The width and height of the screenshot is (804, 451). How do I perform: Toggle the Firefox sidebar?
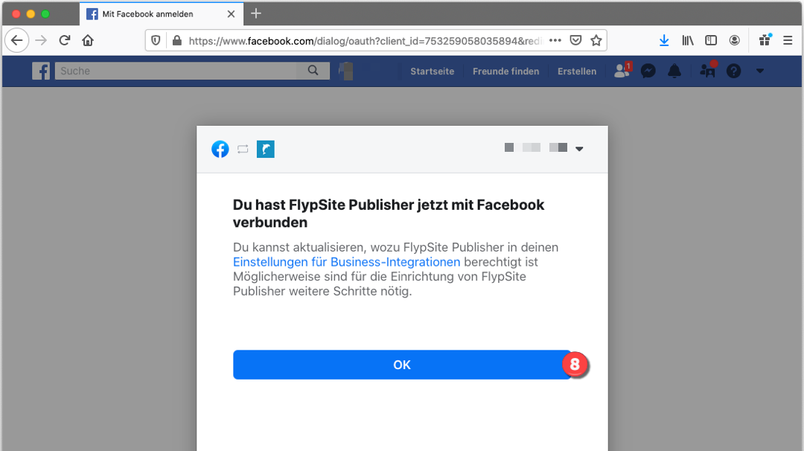[x=711, y=40]
